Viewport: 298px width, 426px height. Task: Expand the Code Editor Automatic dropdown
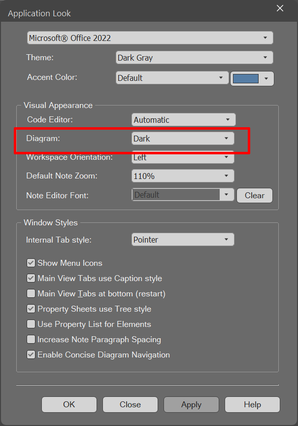[183, 120]
